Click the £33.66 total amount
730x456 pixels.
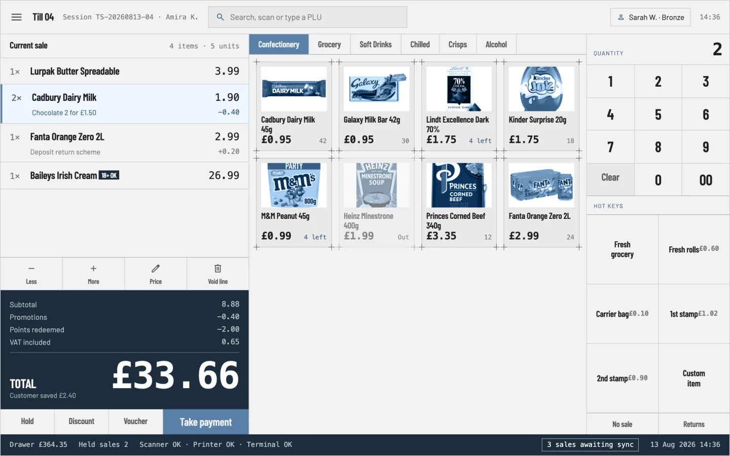pos(175,375)
